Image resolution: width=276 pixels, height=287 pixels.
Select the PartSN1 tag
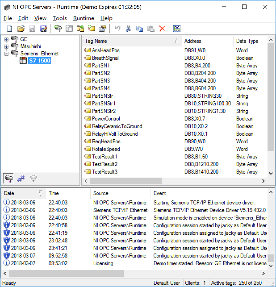point(101,66)
